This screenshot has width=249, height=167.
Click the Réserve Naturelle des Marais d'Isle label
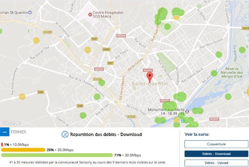[232, 72]
